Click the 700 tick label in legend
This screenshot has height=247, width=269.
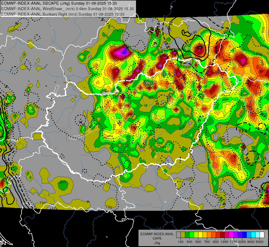[207, 242]
